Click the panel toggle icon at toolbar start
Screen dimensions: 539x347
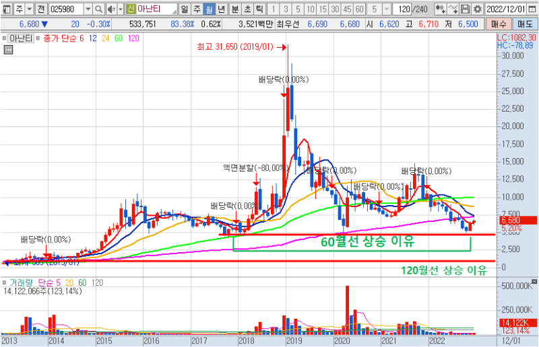pyautogui.click(x=7, y=9)
